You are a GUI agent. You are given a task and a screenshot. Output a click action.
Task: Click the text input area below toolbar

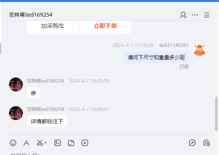point(109,153)
